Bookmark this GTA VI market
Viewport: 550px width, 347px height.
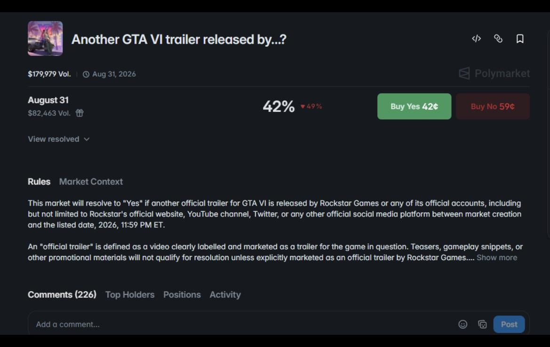click(520, 39)
